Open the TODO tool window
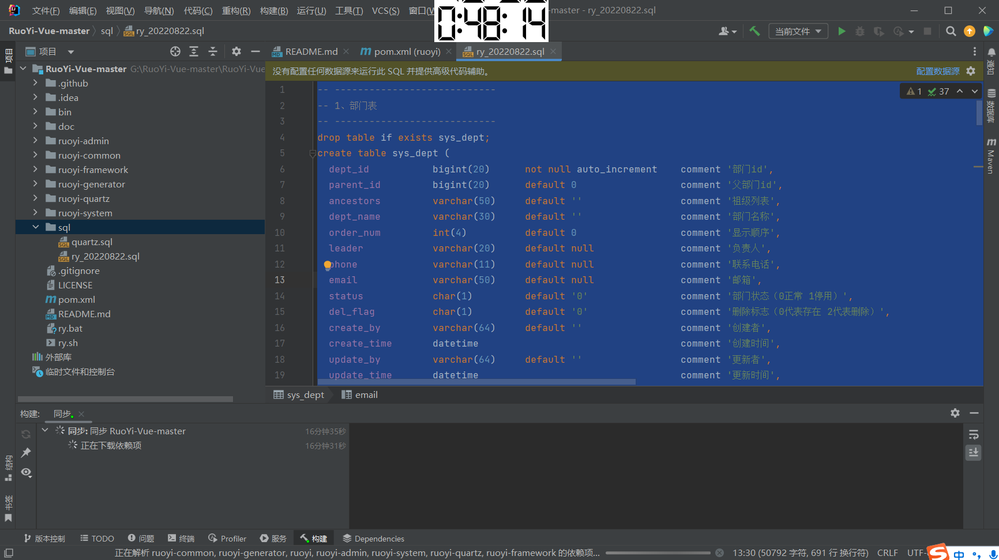Image resolution: width=999 pixels, height=560 pixels. tap(97, 538)
